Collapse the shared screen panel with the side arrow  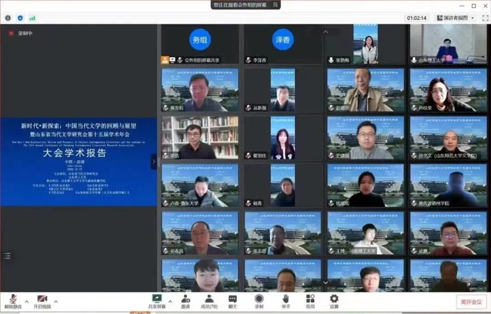coord(153,162)
